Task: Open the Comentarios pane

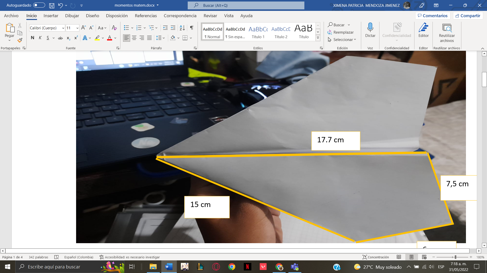Action: pos(433,15)
